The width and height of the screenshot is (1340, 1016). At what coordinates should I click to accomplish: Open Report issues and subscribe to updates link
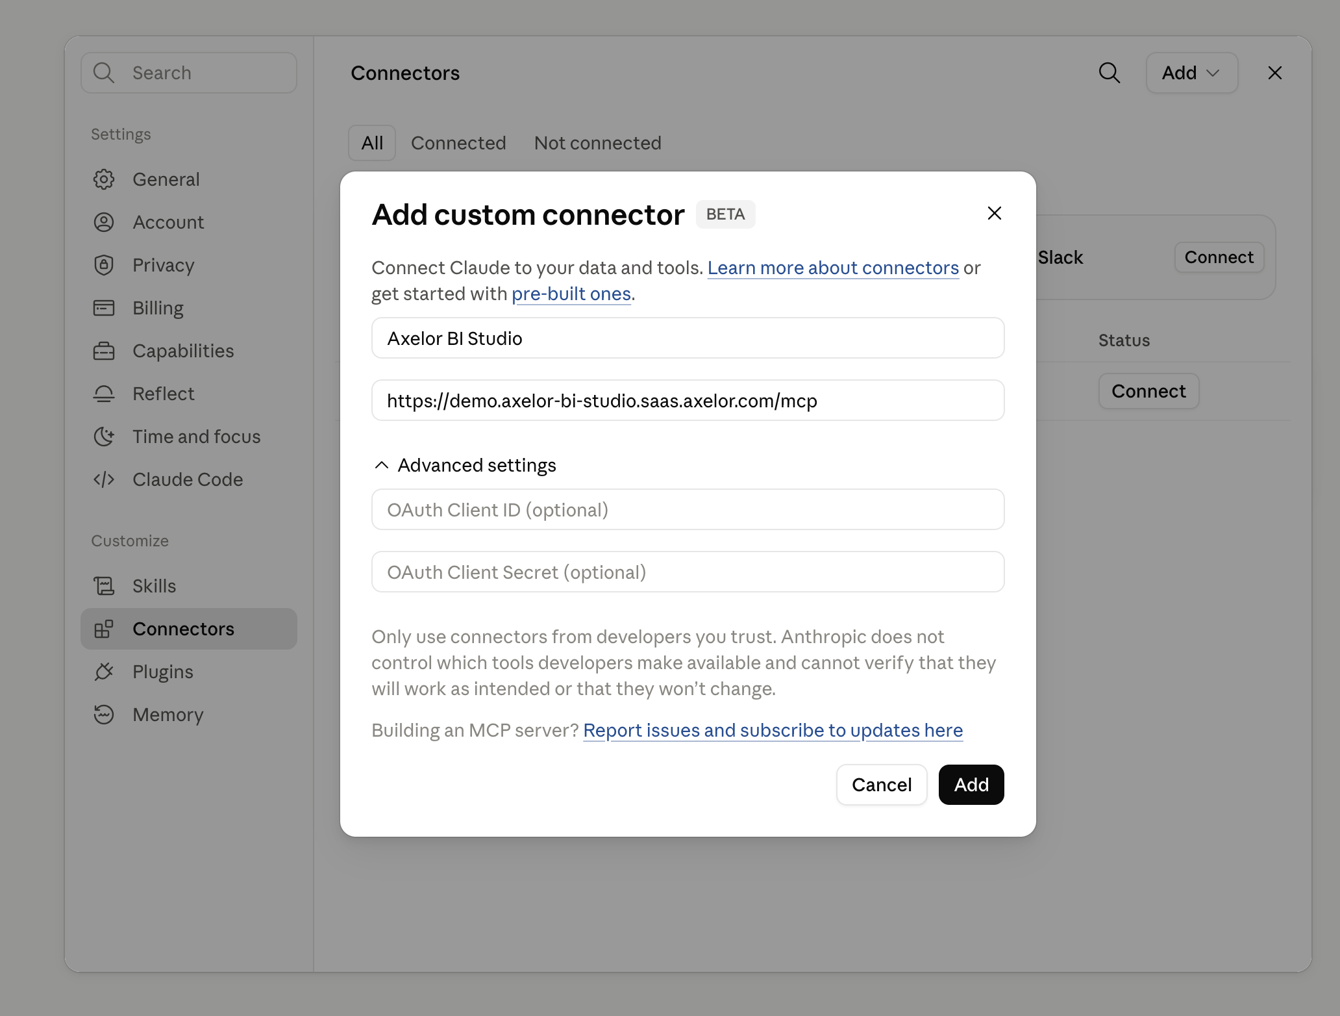(x=773, y=730)
